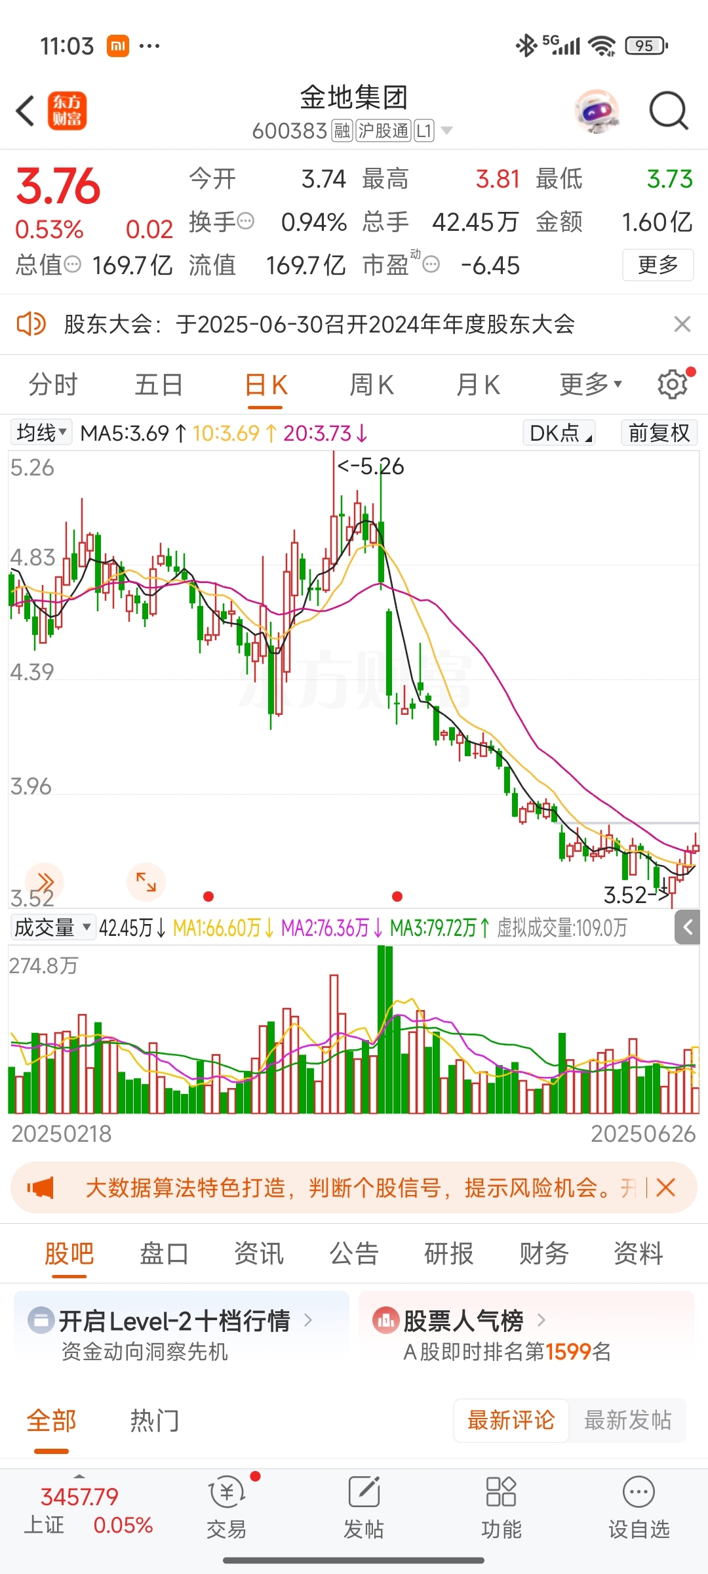Open the 股吧 section tab
The image size is (708, 1574).
69,1253
